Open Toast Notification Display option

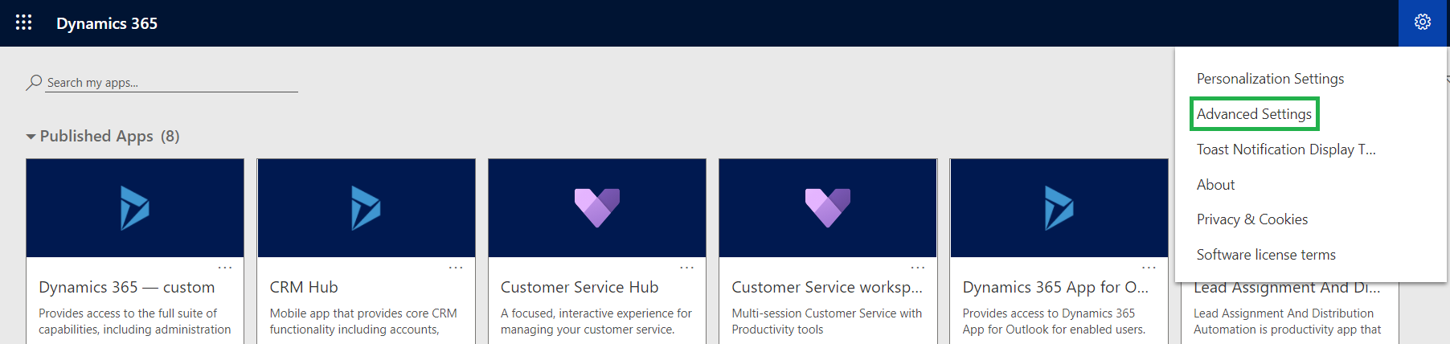coord(1286,149)
